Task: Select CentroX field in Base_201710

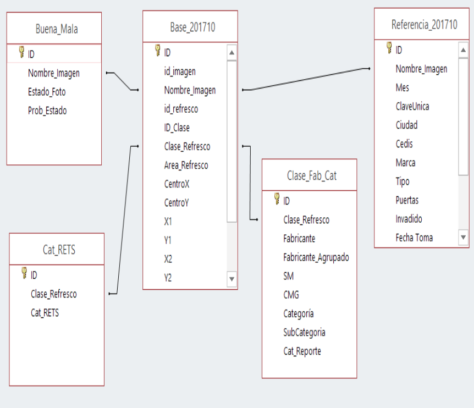Action: (x=177, y=184)
